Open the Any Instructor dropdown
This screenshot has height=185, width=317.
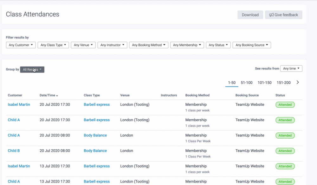pyautogui.click(x=112, y=45)
